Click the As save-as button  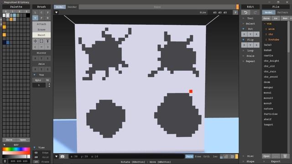click(276, 18)
